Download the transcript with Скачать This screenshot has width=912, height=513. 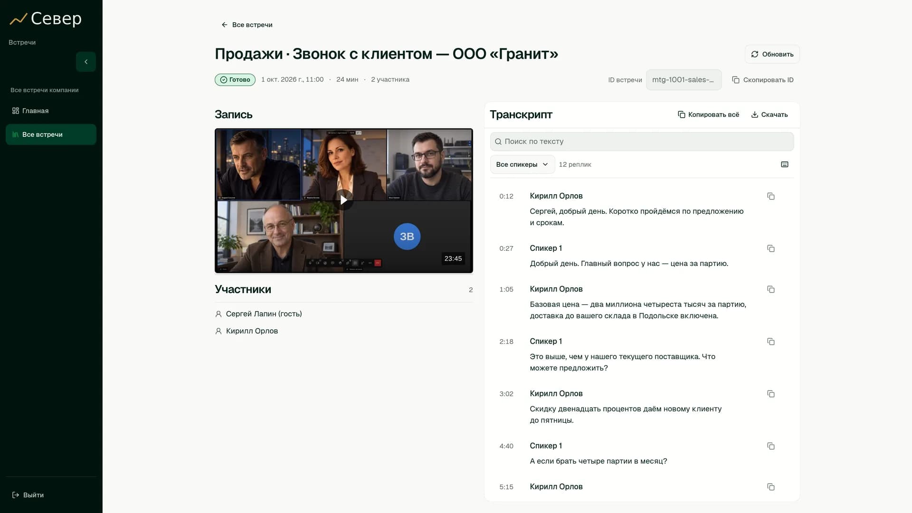pyautogui.click(x=769, y=114)
